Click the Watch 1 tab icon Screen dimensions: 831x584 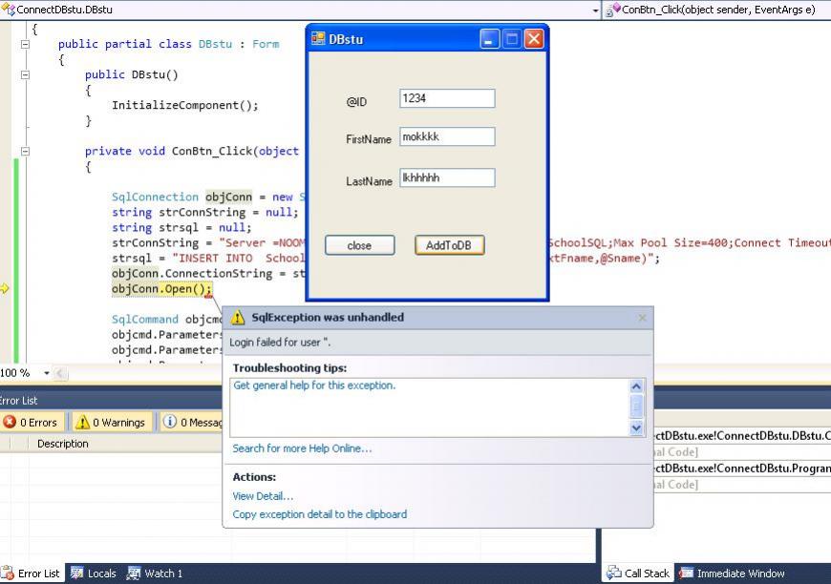click(x=134, y=574)
